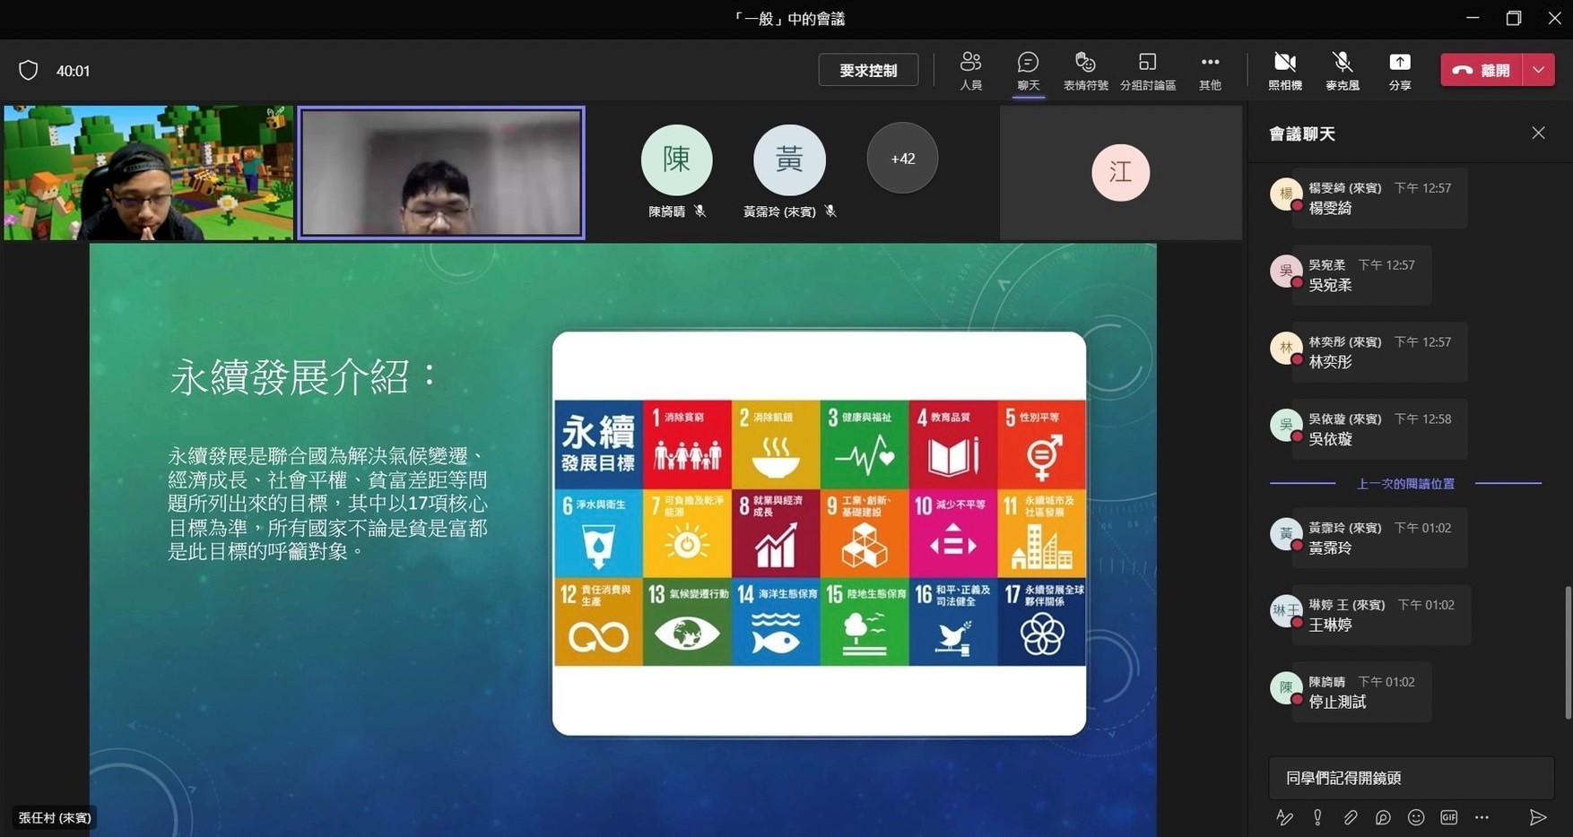Click 吳宛柔 chat message
The height and width of the screenshot is (837, 1573).
pos(1361,275)
